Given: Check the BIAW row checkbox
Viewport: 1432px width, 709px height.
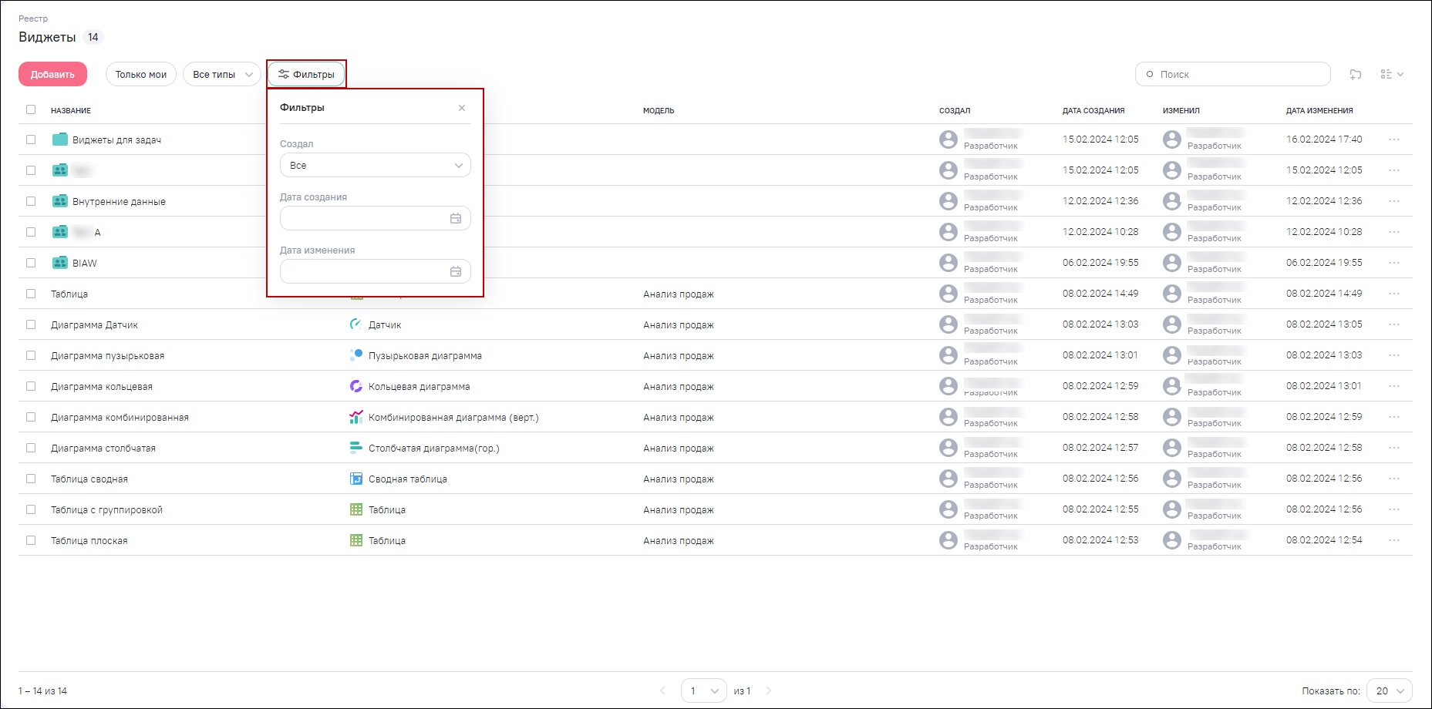Looking at the screenshot, I should click(31, 263).
